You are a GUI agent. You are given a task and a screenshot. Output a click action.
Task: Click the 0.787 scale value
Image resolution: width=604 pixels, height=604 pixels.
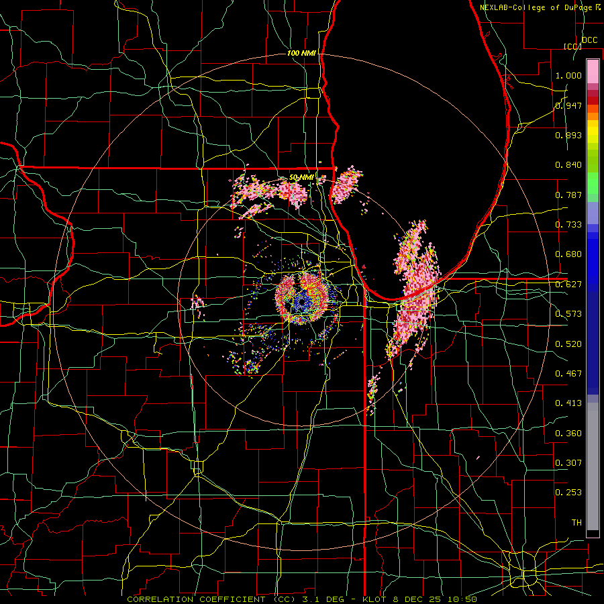(568, 195)
